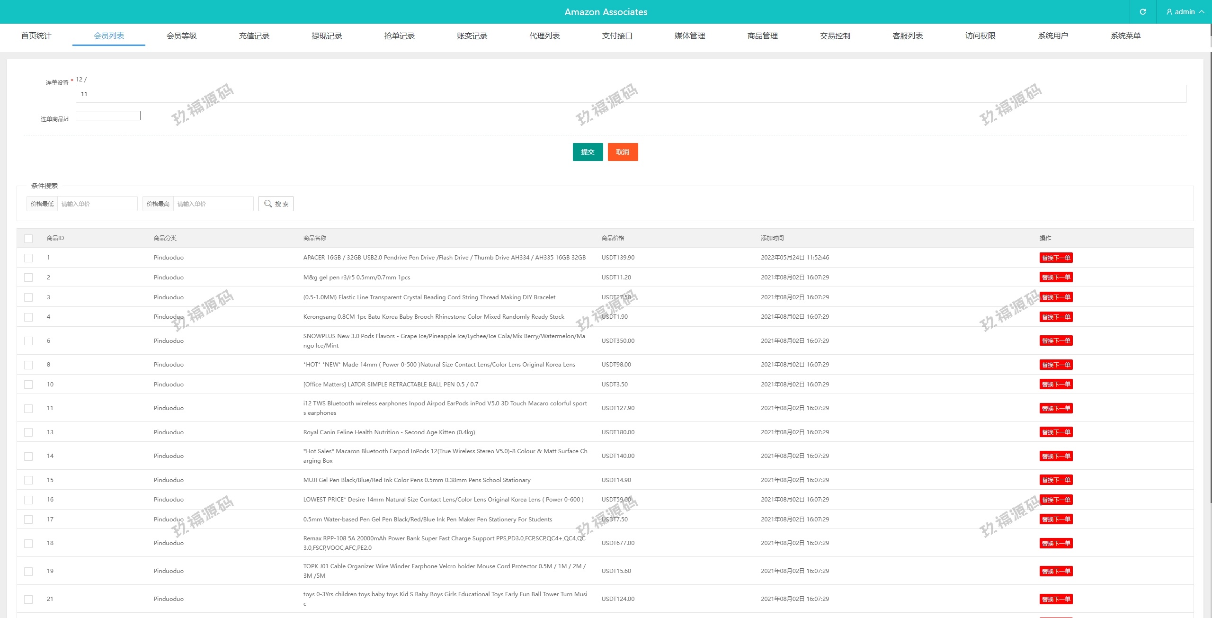Click 替换下一单 for product ID 21
Viewport: 1212px width, 618px height.
pos(1056,599)
